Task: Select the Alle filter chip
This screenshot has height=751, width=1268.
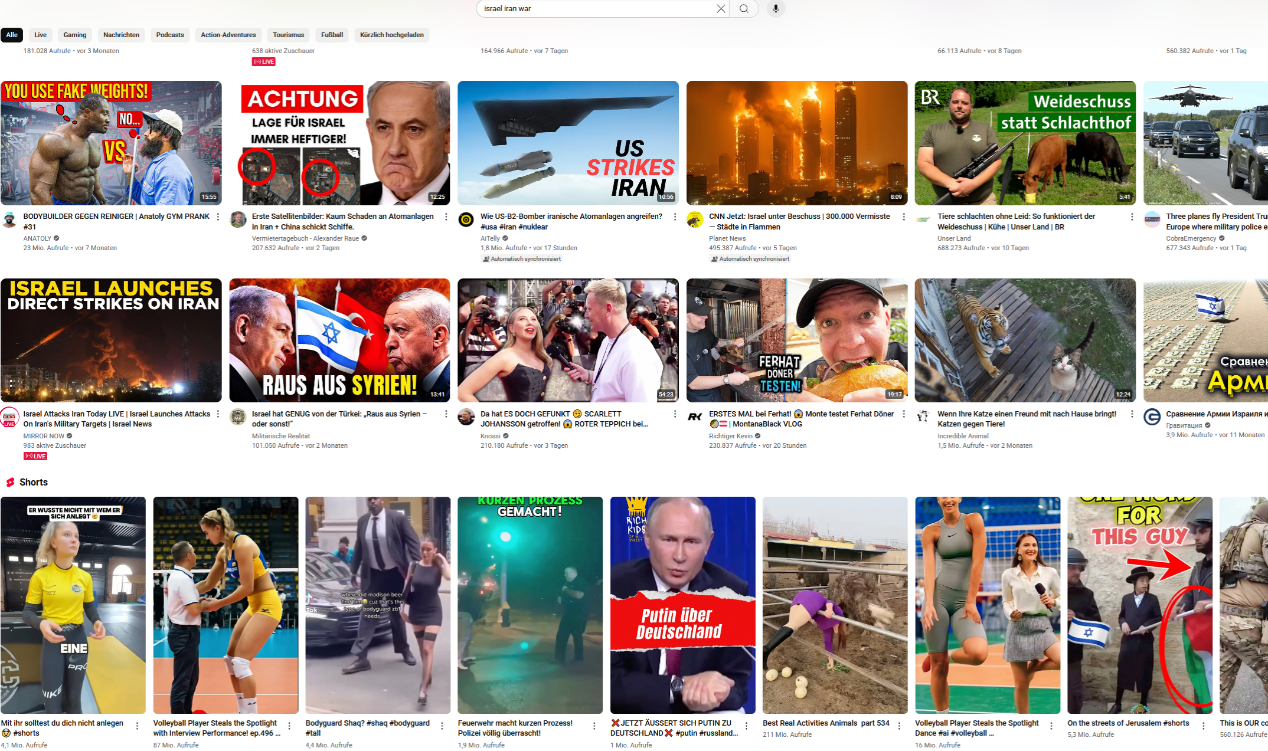Action: (x=12, y=35)
